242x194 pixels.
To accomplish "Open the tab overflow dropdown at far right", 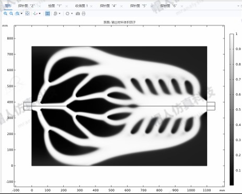I will coord(238,6).
